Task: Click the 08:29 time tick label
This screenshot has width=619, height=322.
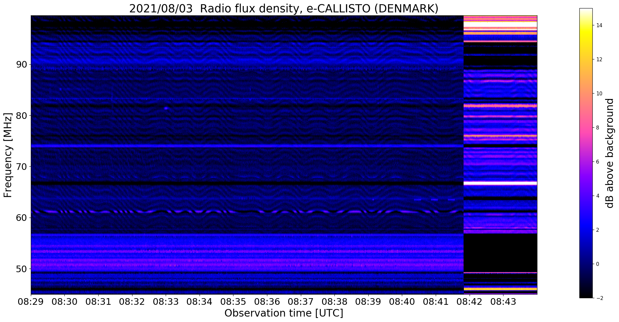Action: [31, 302]
